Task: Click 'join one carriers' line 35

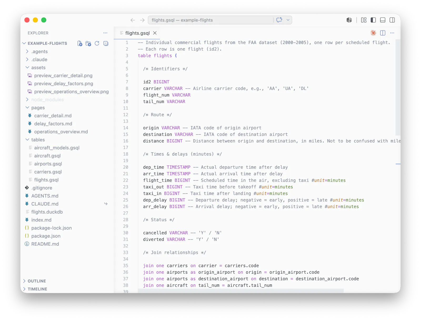Action: pyautogui.click(x=201, y=266)
